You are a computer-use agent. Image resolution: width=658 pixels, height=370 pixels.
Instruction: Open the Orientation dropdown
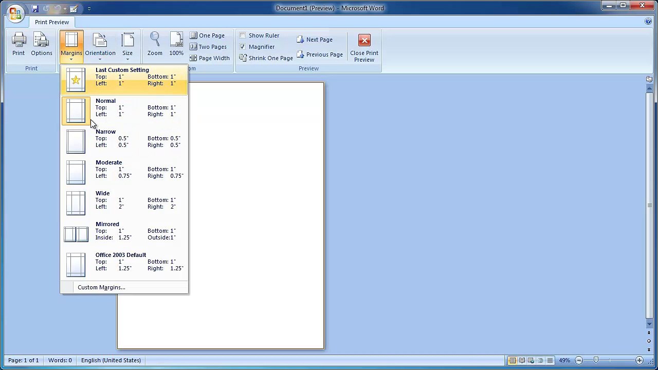100,46
